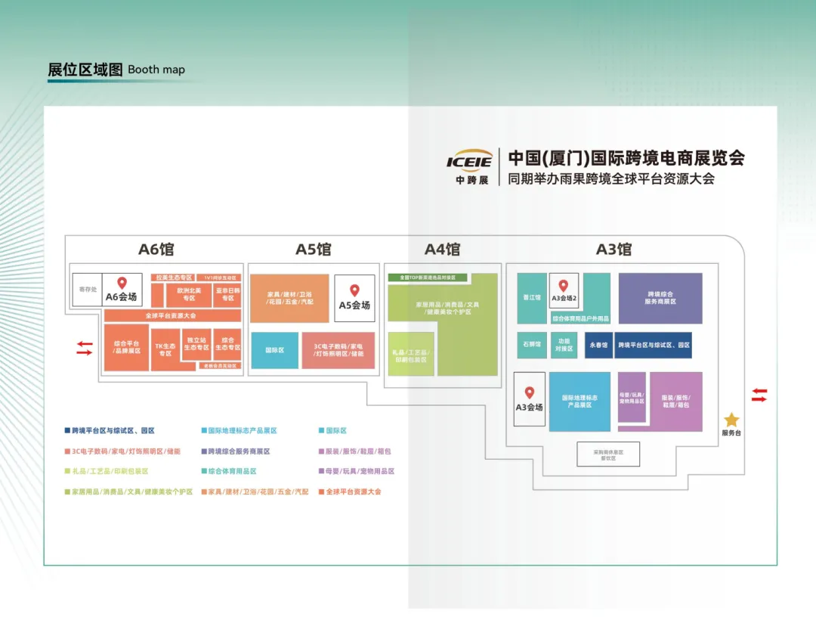Click the 母婴/玩具/宠物用品区 block in A3馆
816x617 pixels.
tap(632, 398)
